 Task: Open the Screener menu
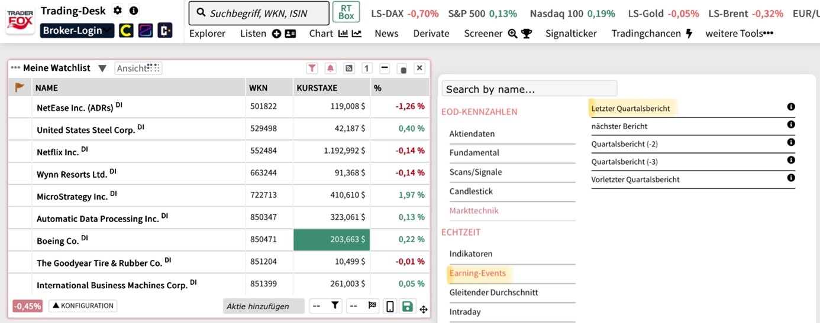coord(483,34)
